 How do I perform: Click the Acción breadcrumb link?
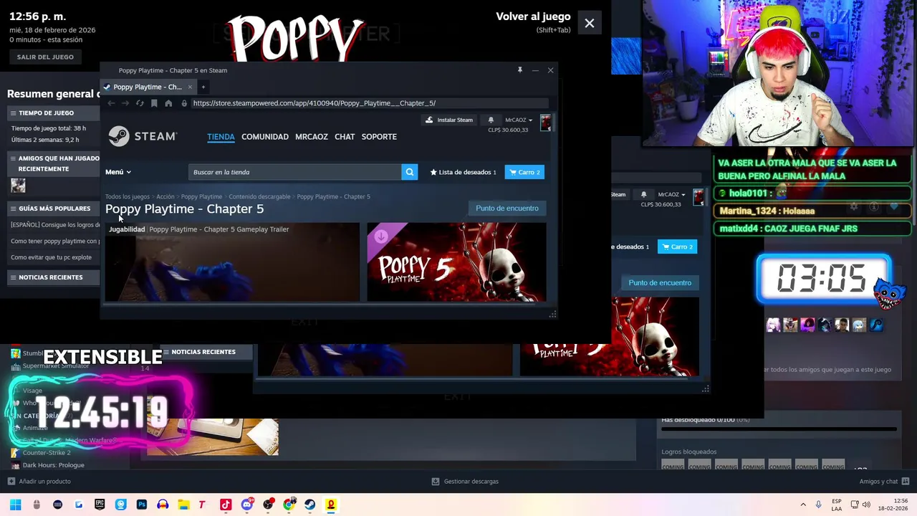[165, 196]
